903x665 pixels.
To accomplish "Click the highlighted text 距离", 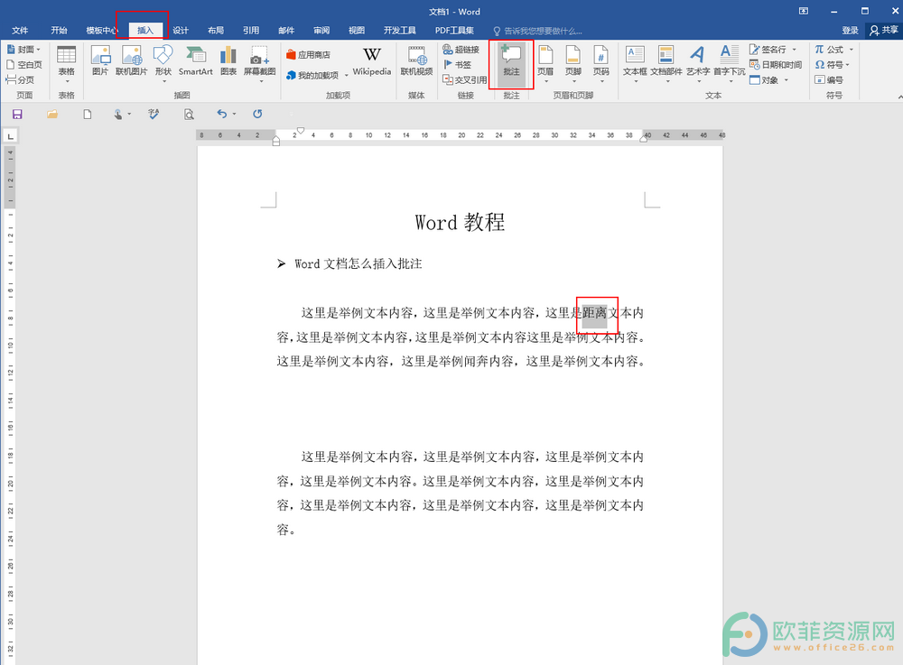I will [x=594, y=313].
